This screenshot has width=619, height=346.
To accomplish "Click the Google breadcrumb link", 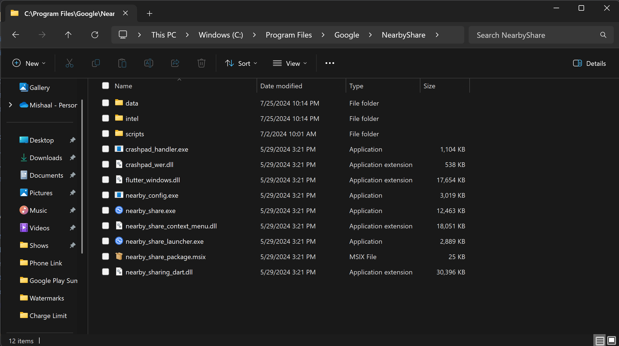I will point(347,35).
